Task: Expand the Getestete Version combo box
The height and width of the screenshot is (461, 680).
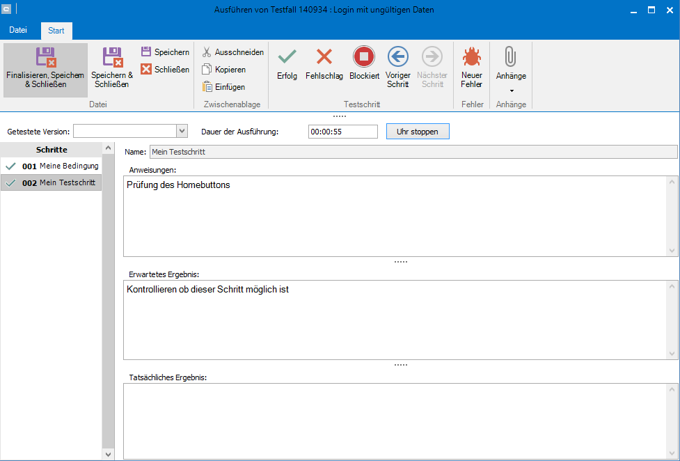Action: tap(182, 131)
